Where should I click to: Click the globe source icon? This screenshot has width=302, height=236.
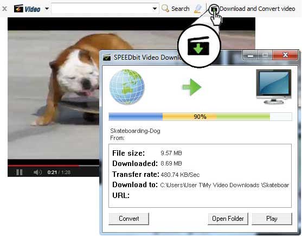[127, 87]
